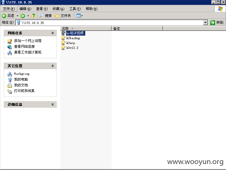The image size is (226, 170).
Task: Click the title bar computer icon
Action: [3, 2]
